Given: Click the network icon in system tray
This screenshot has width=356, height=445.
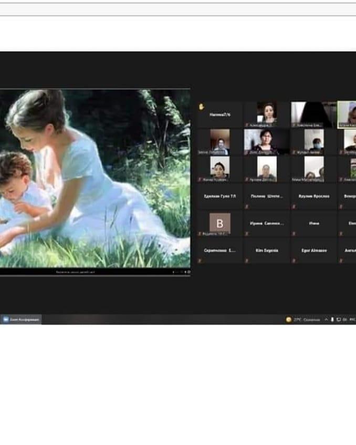Looking at the screenshot, I should [338, 320].
